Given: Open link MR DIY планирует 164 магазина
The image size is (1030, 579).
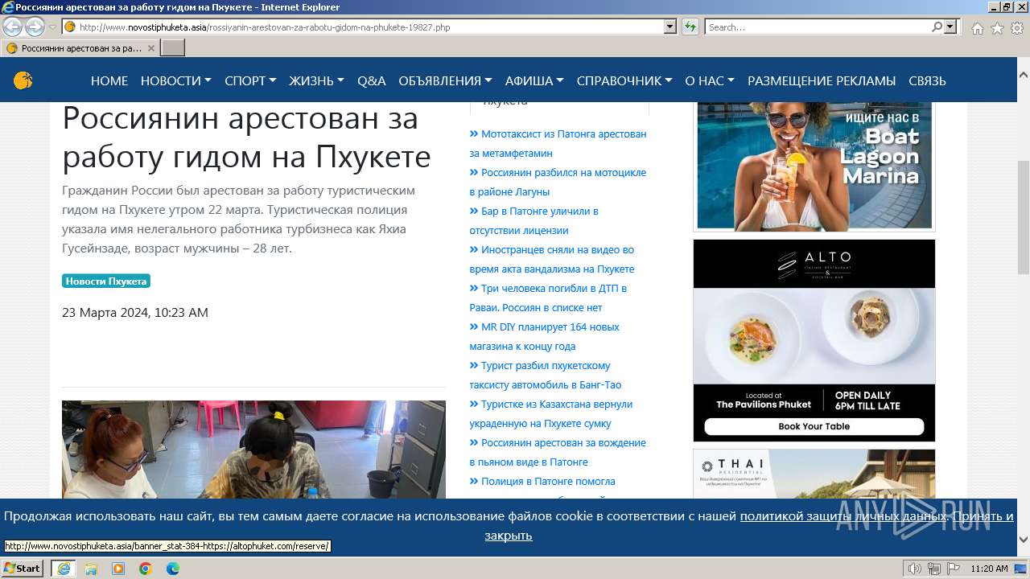Looking at the screenshot, I should coord(544,336).
